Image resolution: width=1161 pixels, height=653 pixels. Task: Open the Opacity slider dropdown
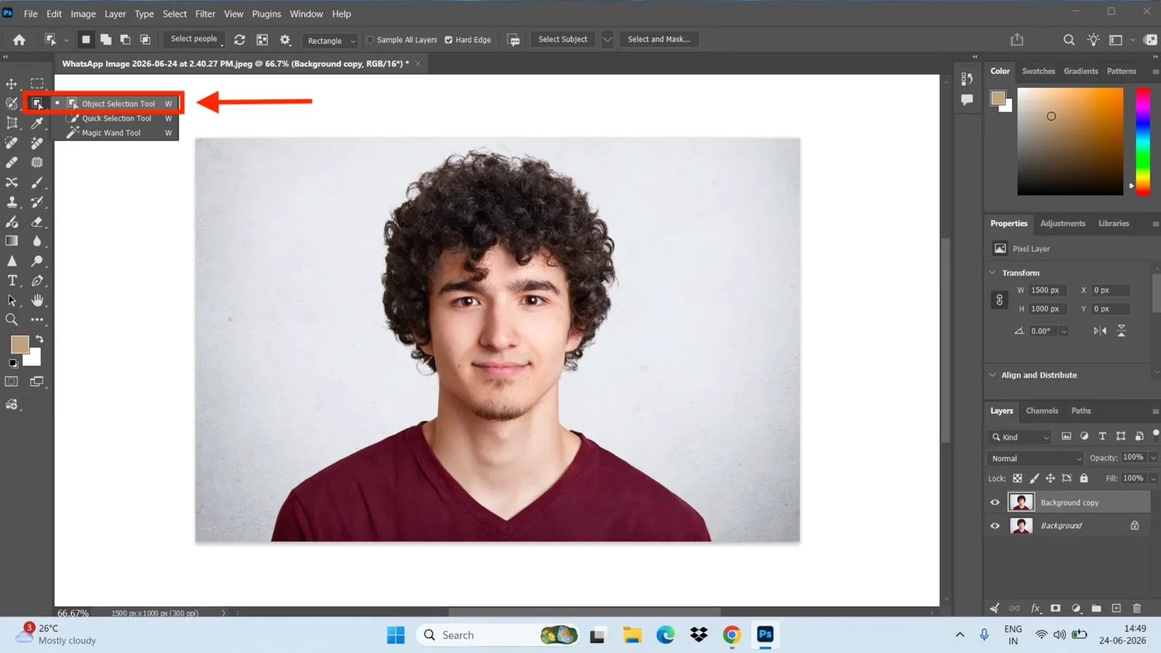(1153, 458)
